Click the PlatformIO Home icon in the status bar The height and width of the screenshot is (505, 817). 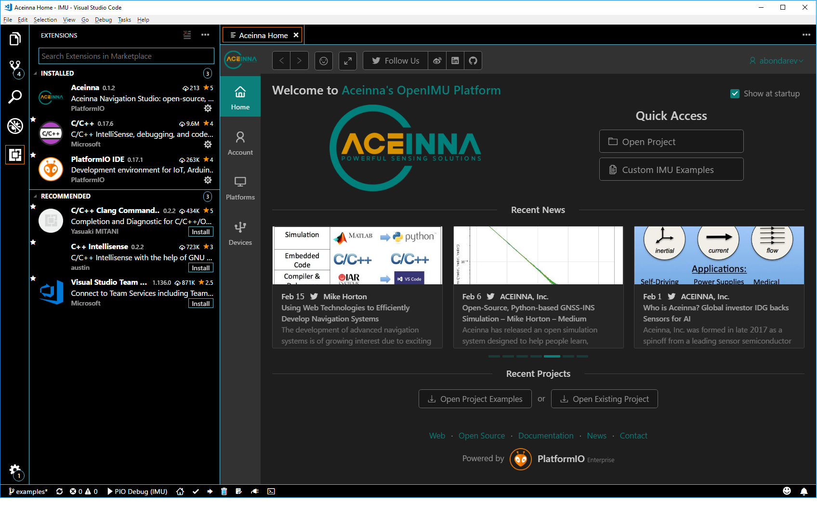(x=180, y=492)
